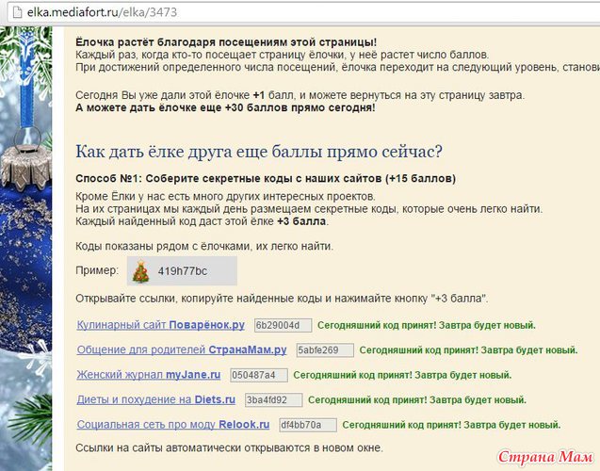600x471 pixels.
Task: Click the line Ссылки на сайты автоматически открываются
Action: [229, 447]
